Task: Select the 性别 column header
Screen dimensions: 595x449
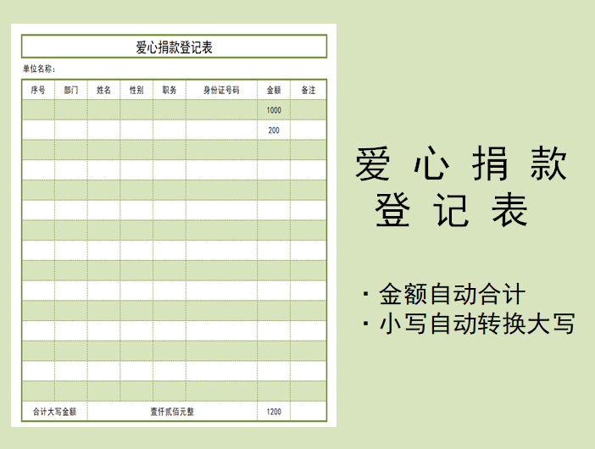Action: click(136, 90)
